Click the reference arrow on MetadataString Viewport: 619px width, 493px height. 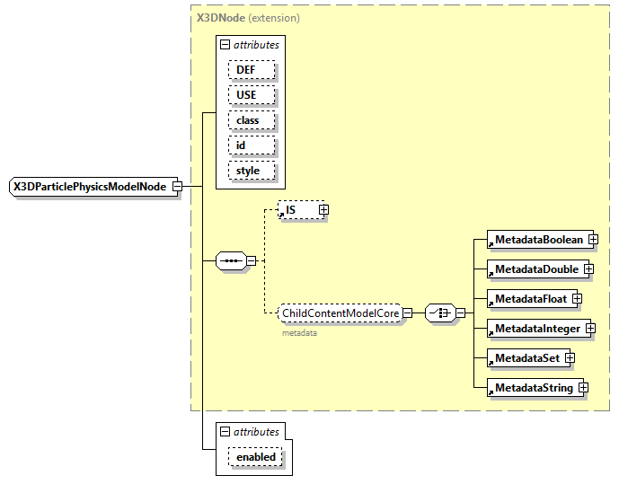point(491,392)
